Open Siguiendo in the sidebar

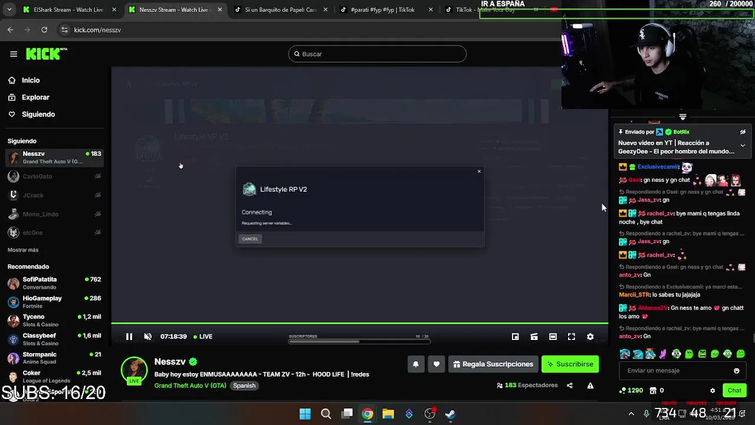(38, 115)
